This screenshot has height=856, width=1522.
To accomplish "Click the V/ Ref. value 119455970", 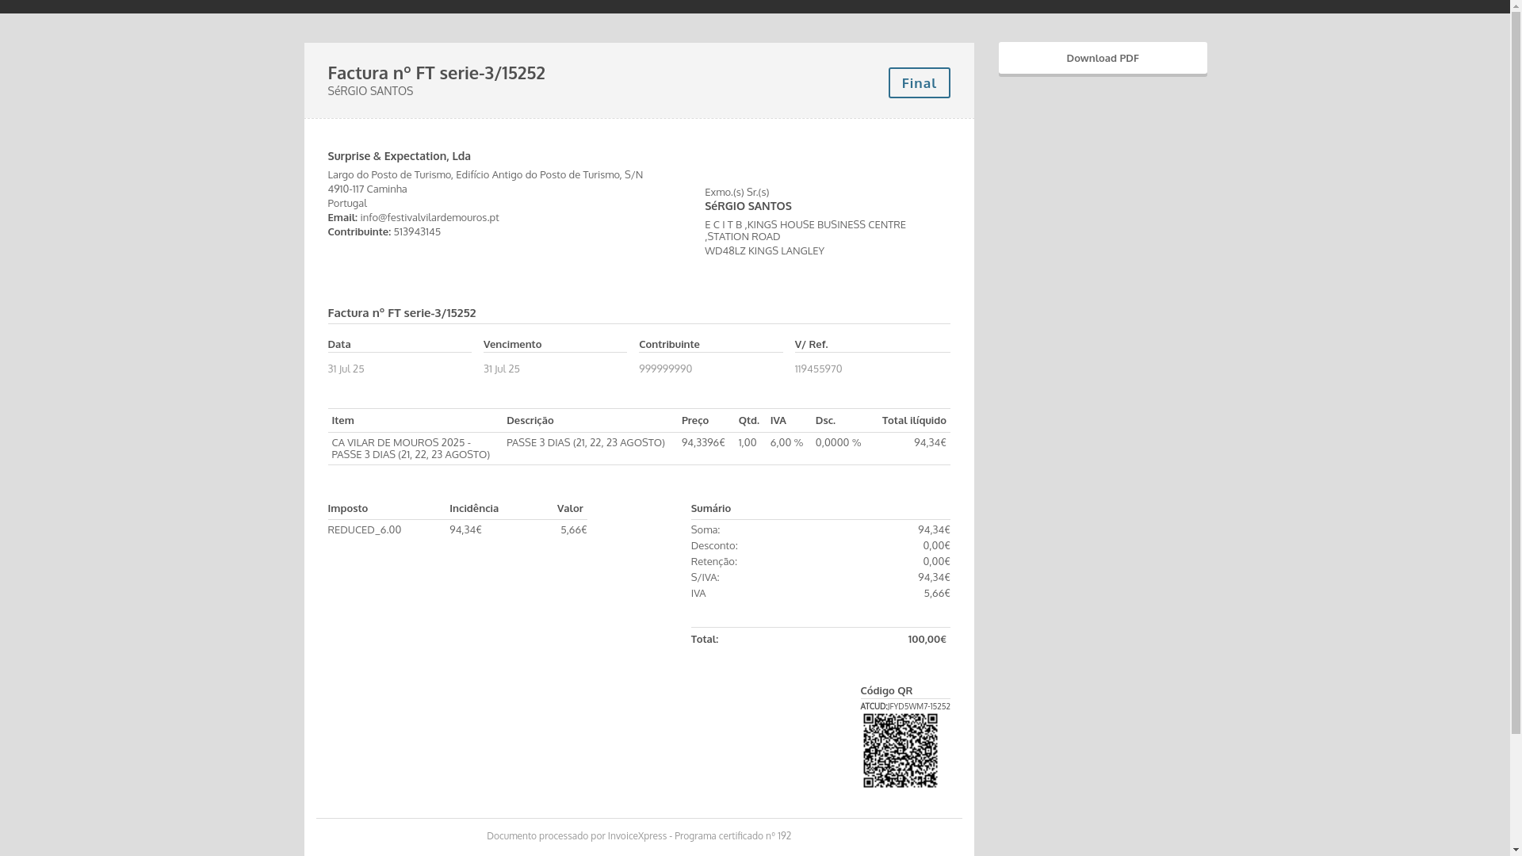I will (818, 369).
